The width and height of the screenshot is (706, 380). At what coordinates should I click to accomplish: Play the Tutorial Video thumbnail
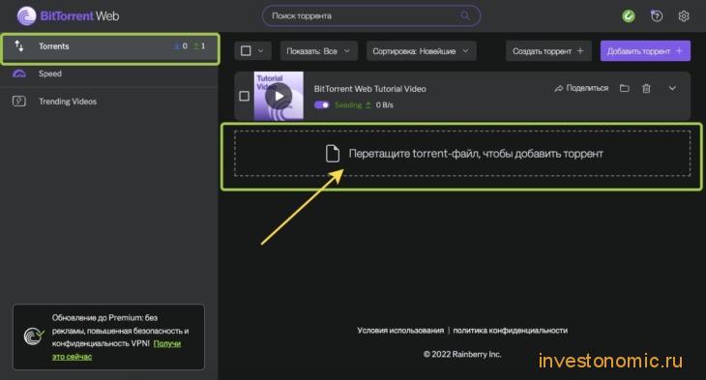click(279, 96)
